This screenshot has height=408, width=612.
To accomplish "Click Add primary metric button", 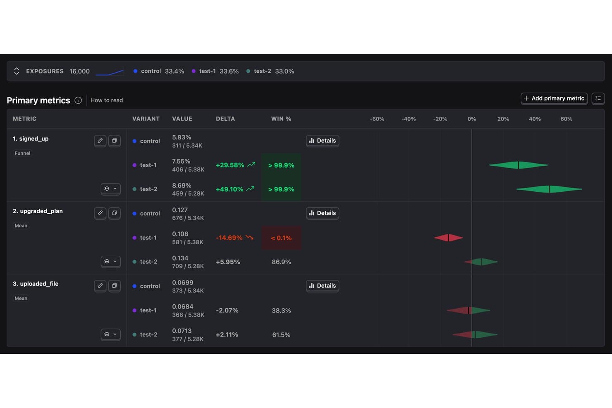I will [554, 98].
